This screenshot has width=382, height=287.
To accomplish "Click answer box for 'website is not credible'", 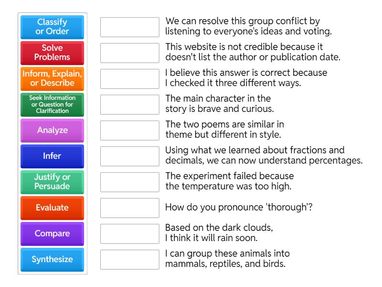I will pos(130,53).
